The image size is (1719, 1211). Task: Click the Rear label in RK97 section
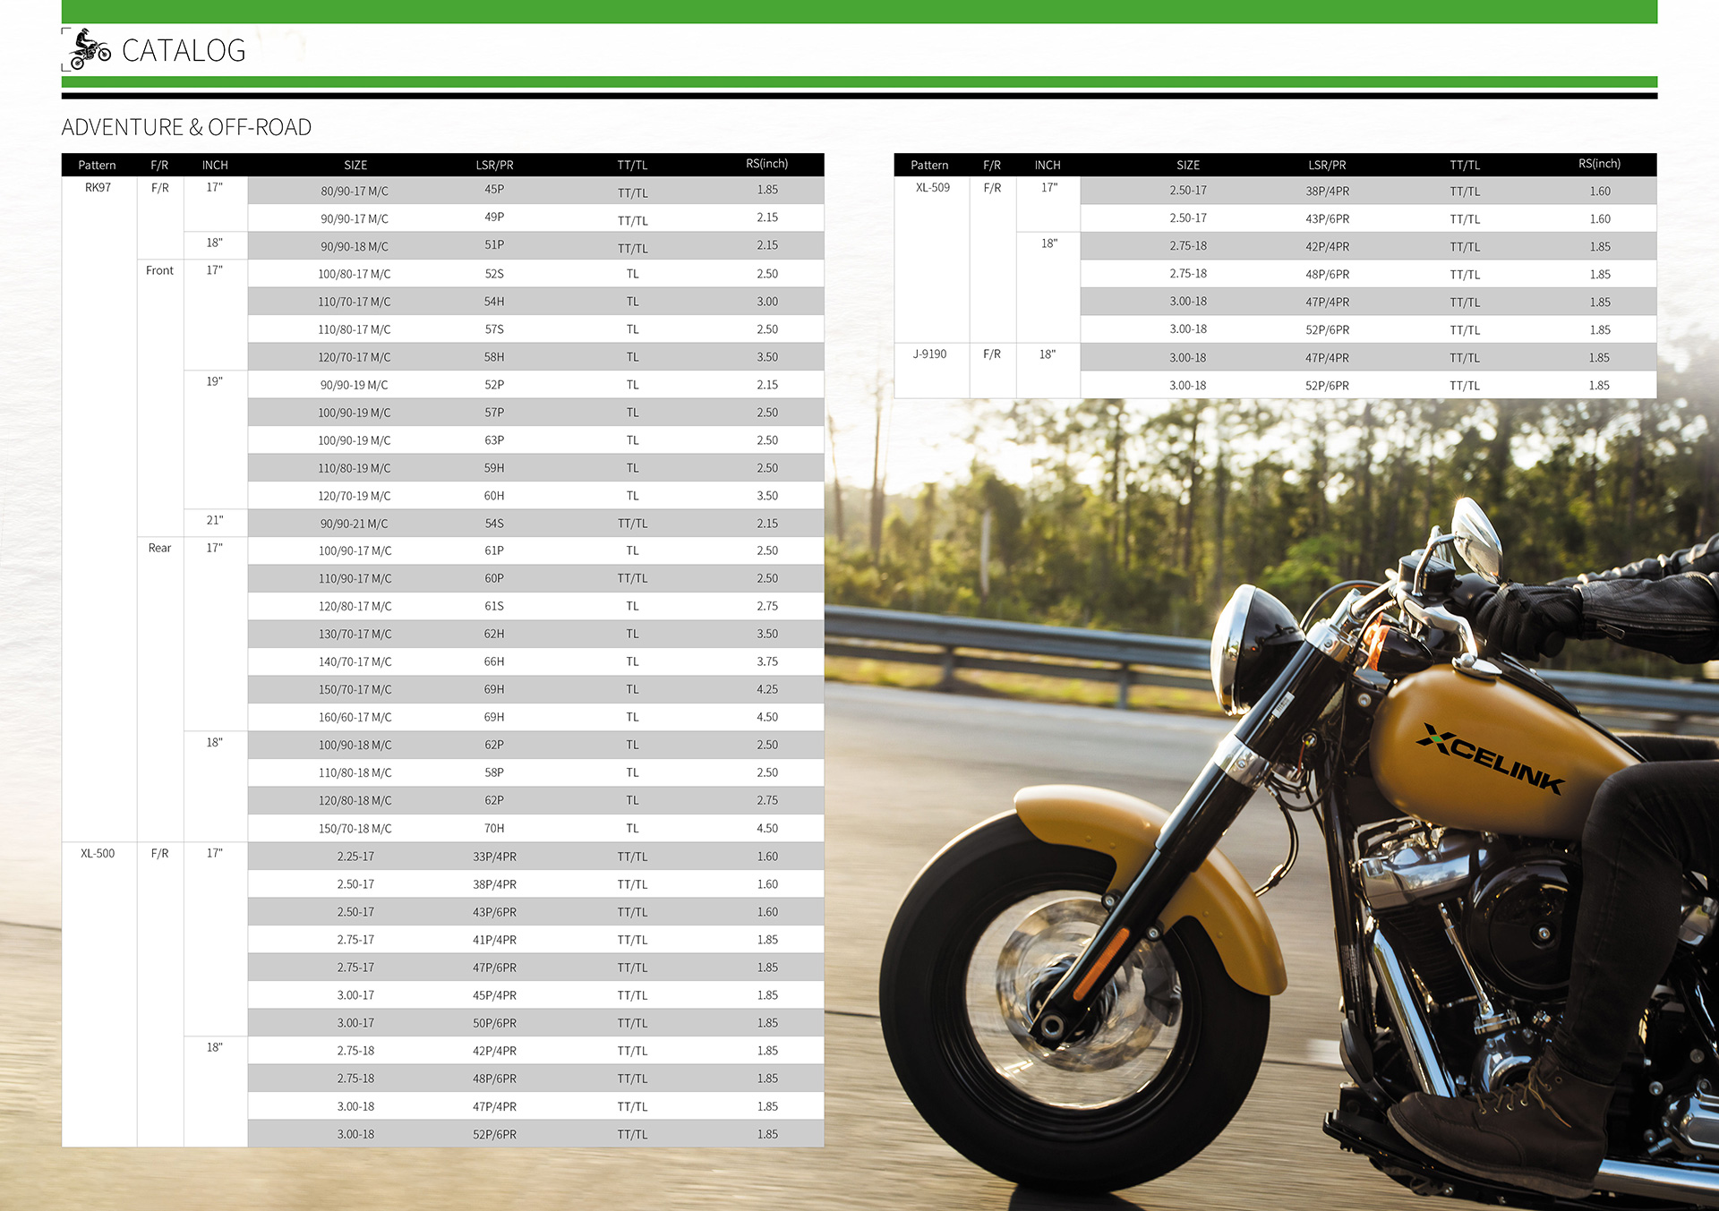pyautogui.click(x=159, y=548)
